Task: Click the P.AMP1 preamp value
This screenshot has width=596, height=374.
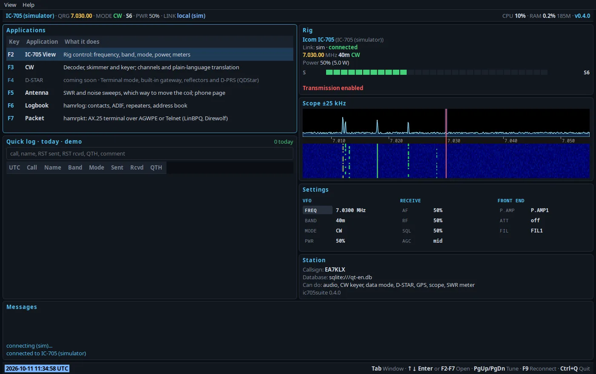Action: click(x=540, y=210)
